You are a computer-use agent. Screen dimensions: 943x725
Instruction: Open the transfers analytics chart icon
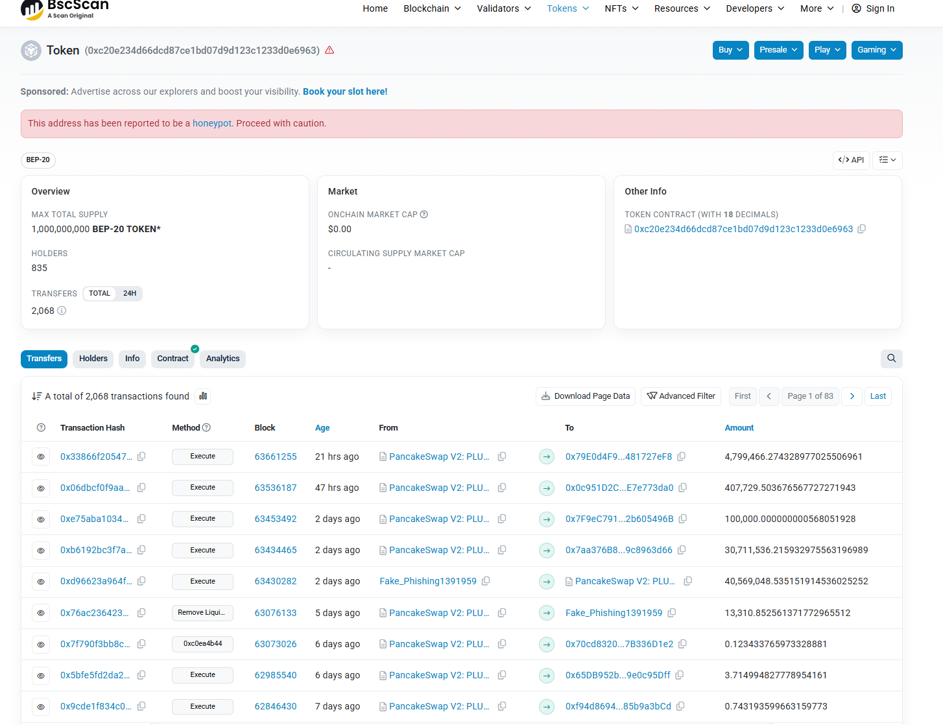203,396
